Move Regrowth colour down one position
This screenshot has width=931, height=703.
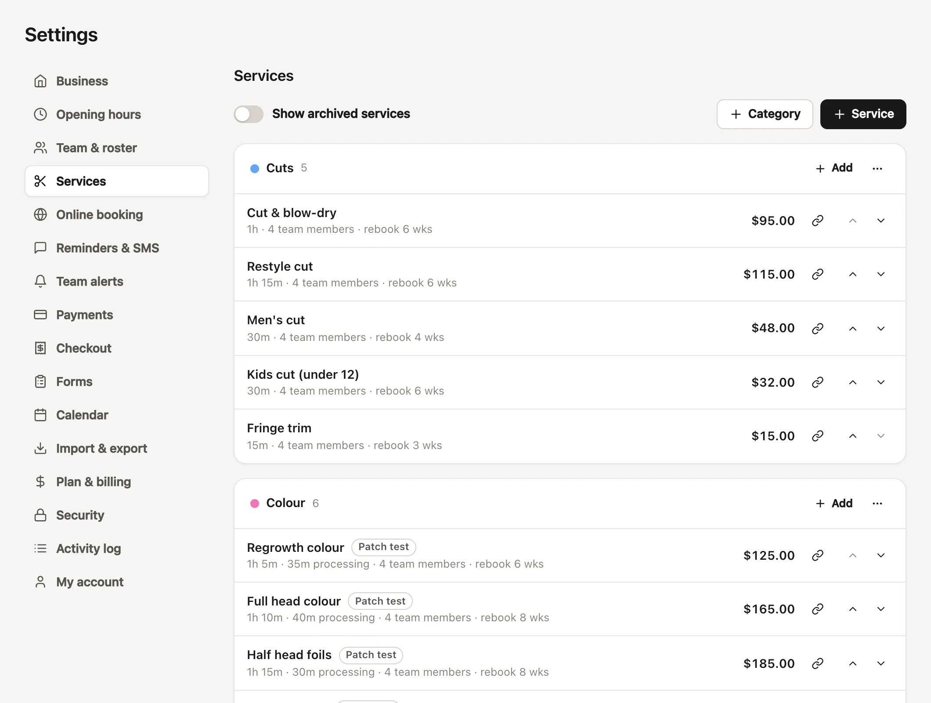point(881,555)
